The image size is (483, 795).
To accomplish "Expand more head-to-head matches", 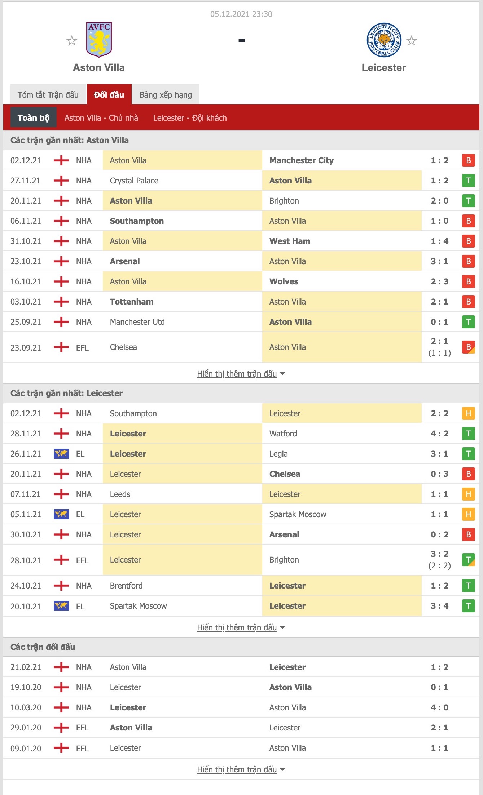I will coord(241,769).
